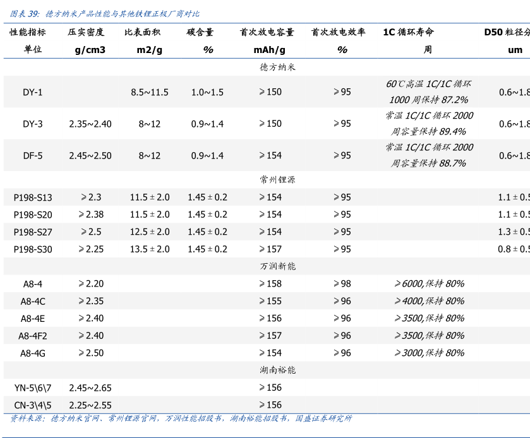
Task: Select the mAh/g unit cell
Action: pos(269,50)
